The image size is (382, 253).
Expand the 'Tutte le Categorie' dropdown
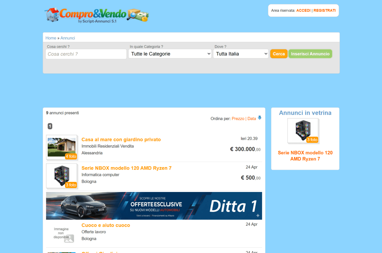(x=170, y=54)
